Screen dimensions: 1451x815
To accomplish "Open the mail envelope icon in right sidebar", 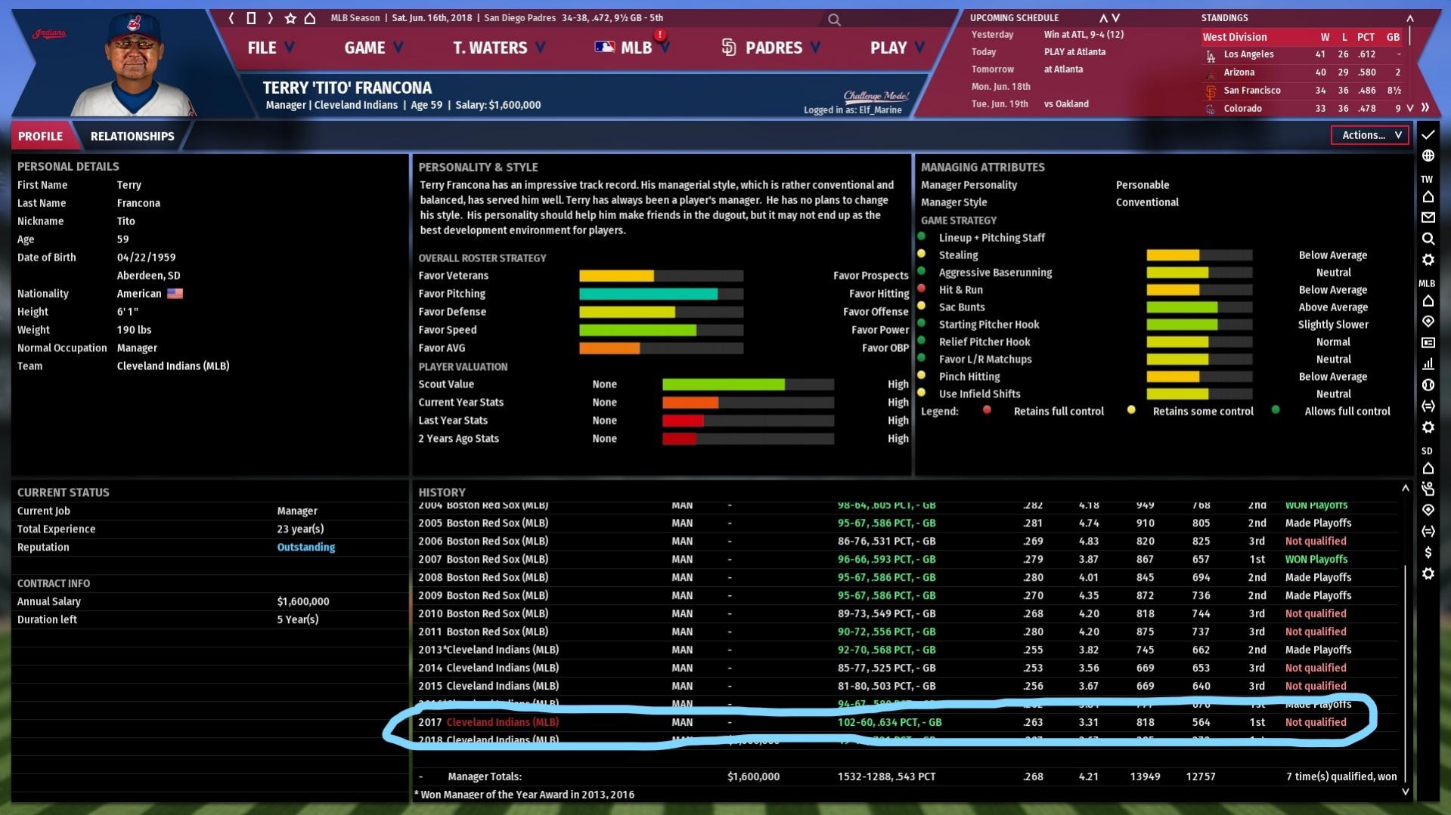I will click(1428, 218).
